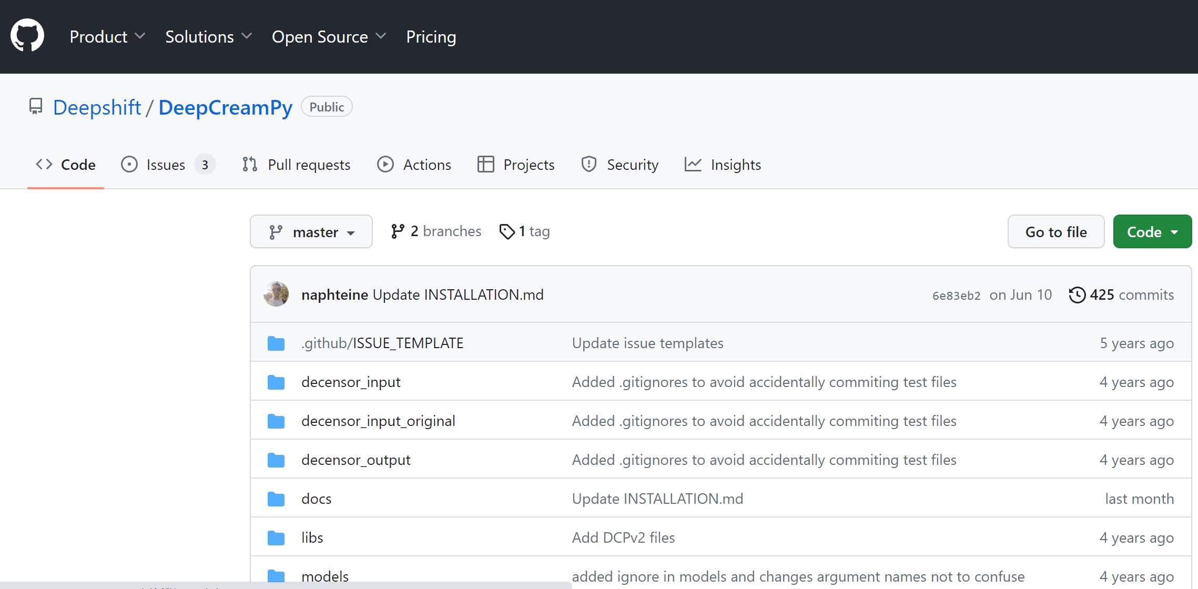Open the master branch selector dropdown
1198x589 pixels.
pos(311,231)
